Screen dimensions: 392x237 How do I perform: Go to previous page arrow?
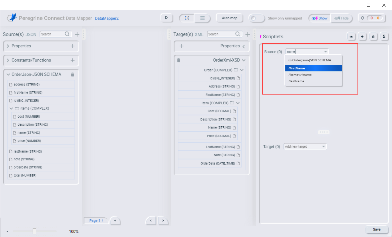(x=151, y=220)
